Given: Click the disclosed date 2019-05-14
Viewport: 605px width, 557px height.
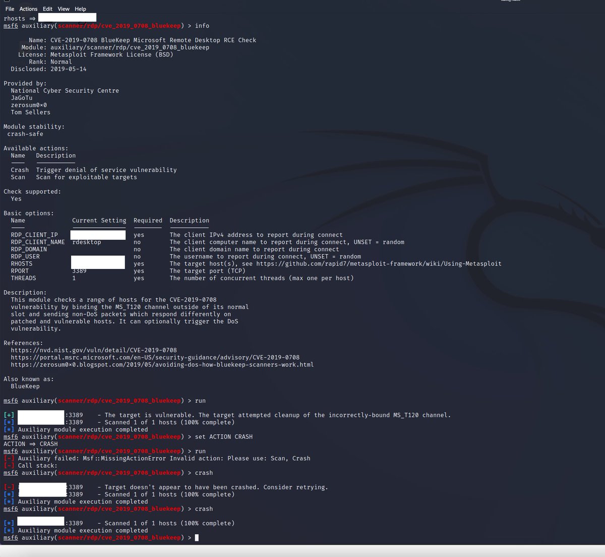Looking at the screenshot, I should point(69,69).
